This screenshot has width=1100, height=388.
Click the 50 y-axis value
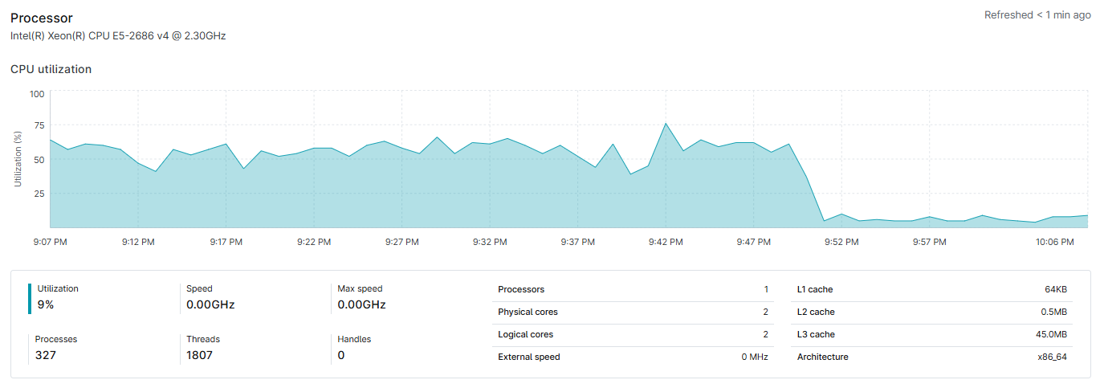click(x=39, y=159)
